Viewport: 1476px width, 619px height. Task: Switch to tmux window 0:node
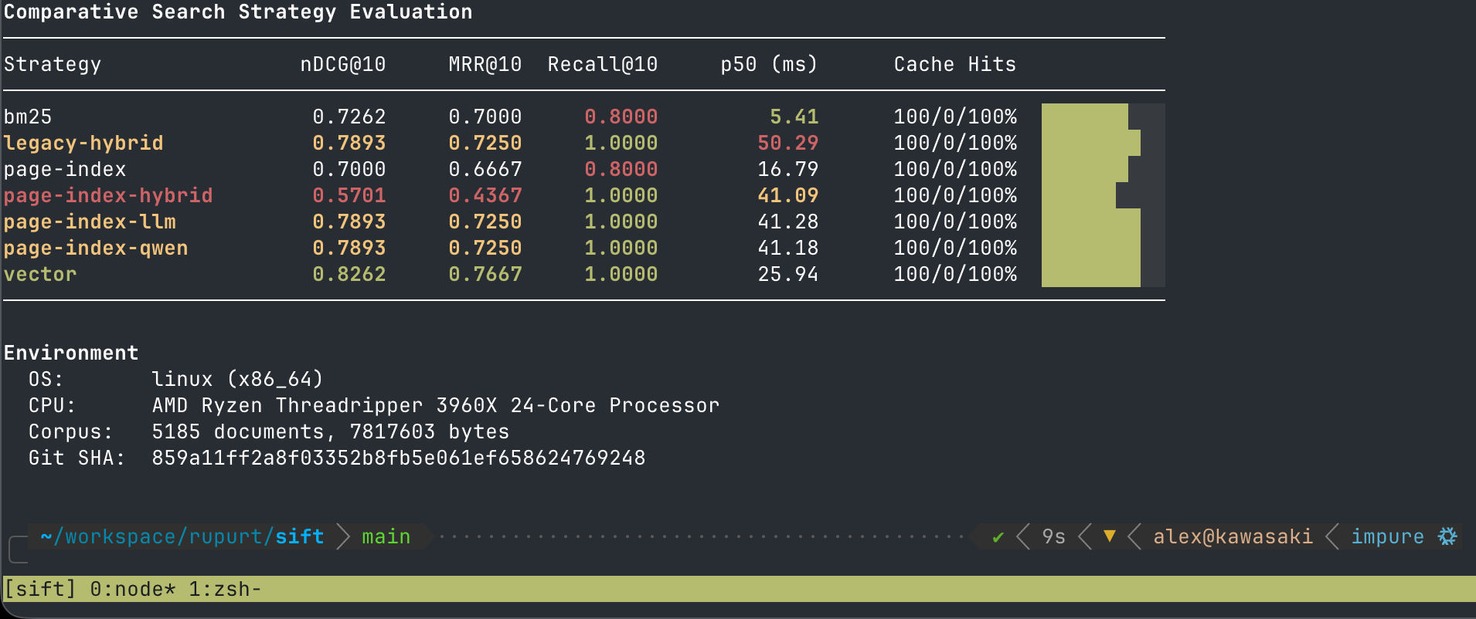tap(132, 589)
